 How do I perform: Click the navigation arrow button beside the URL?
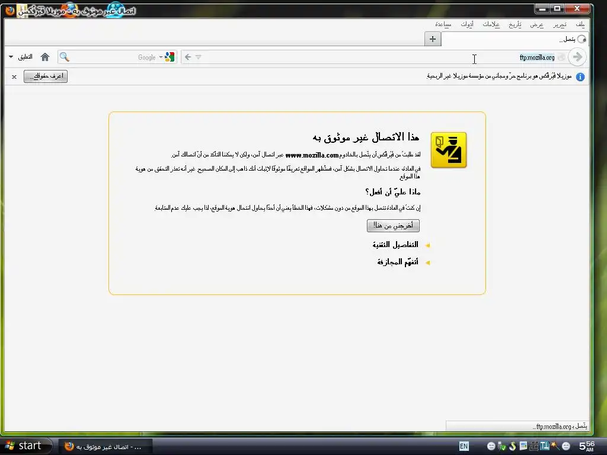pyautogui.click(x=577, y=57)
